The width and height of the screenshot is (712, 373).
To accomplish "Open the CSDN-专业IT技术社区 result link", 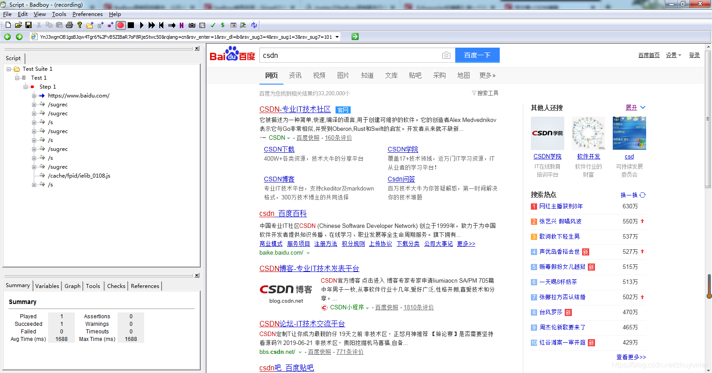I will pyautogui.click(x=295, y=109).
